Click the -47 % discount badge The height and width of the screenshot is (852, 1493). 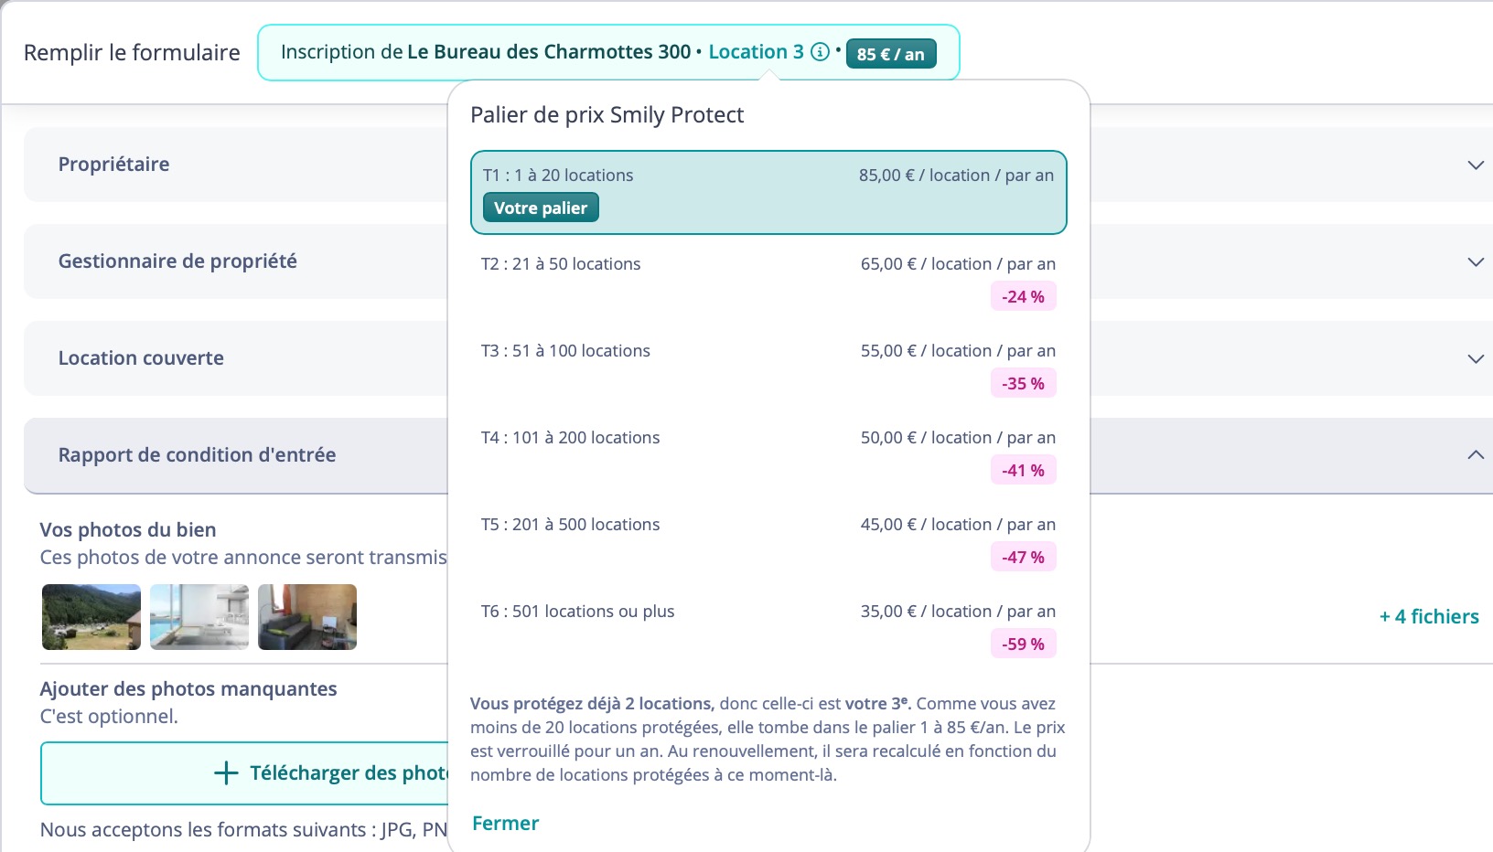pos(1023,558)
